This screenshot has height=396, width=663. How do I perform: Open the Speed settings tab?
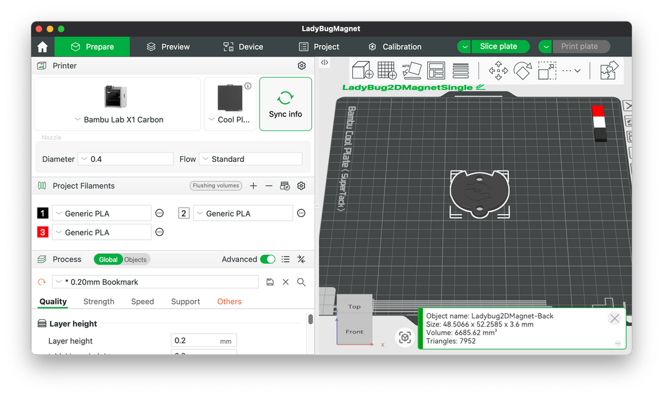142,301
